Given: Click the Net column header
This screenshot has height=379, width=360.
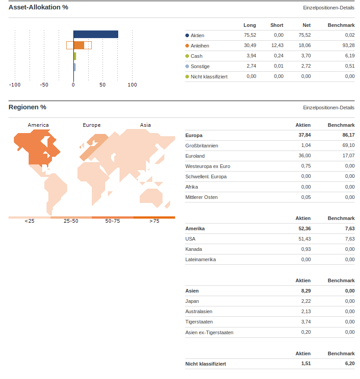Looking at the screenshot, I should [307, 25].
